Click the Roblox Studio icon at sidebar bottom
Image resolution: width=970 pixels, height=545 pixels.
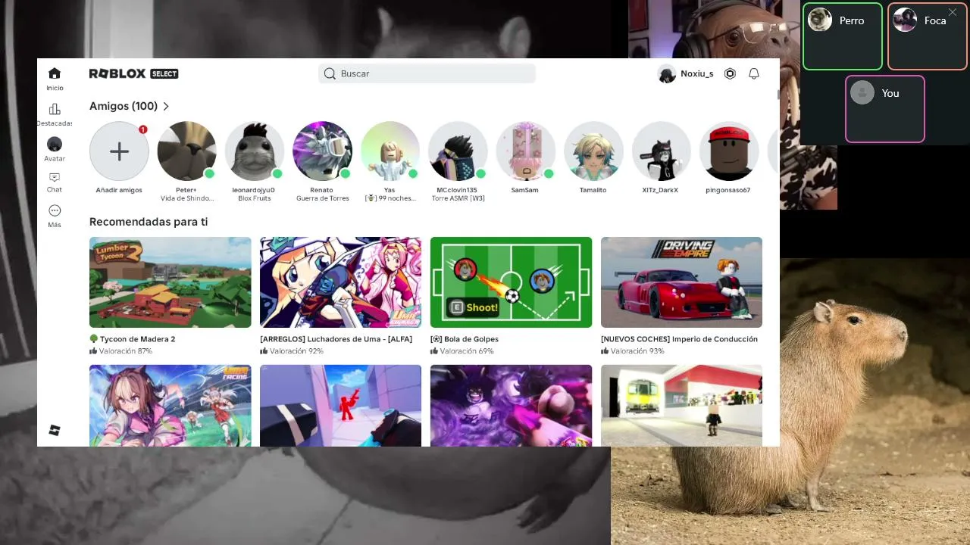(55, 430)
